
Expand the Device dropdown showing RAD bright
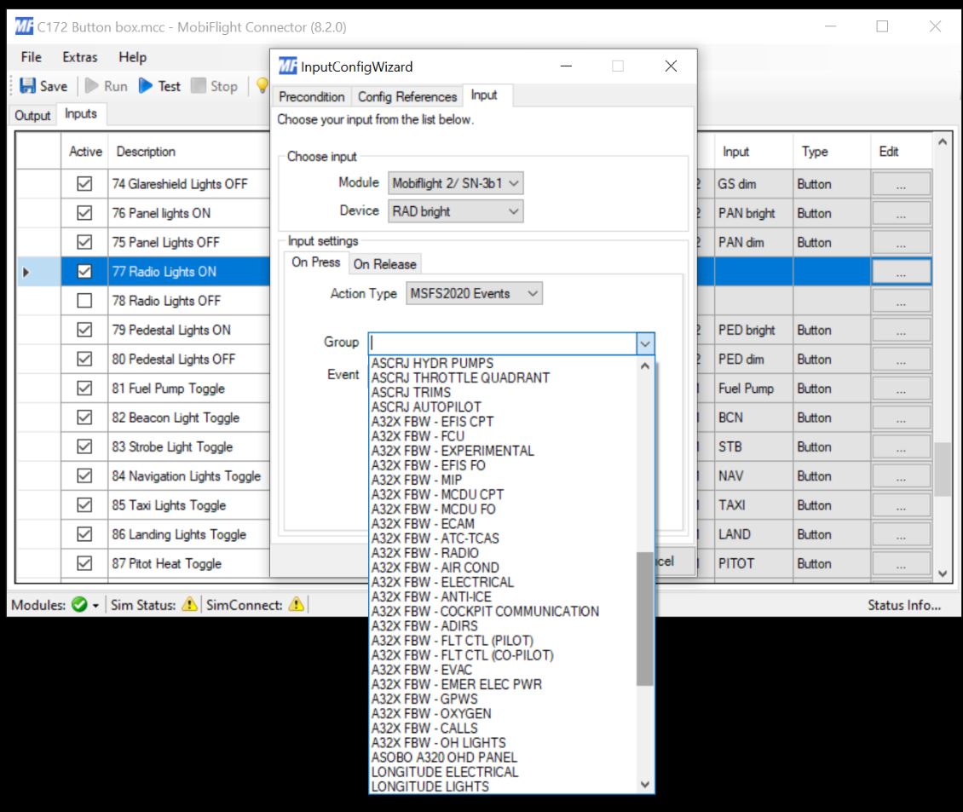[x=456, y=211]
